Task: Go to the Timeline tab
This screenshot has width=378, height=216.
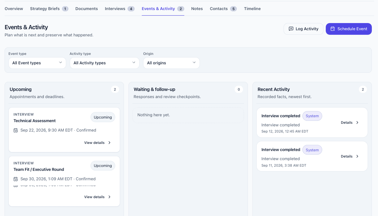Action: (x=252, y=9)
